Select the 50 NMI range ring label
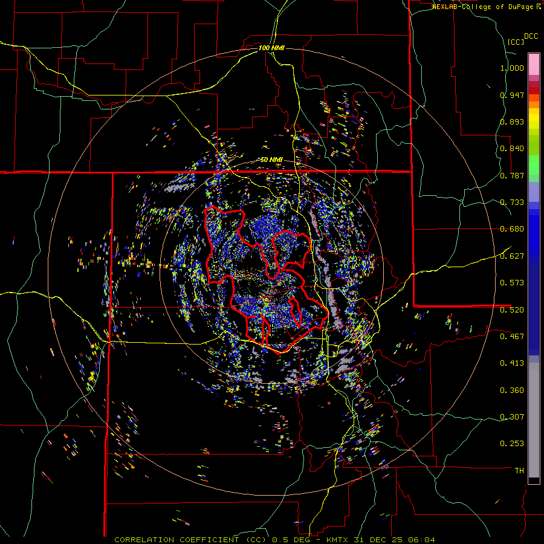The height and width of the screenshot is (544, 544). tap(271, 160)
